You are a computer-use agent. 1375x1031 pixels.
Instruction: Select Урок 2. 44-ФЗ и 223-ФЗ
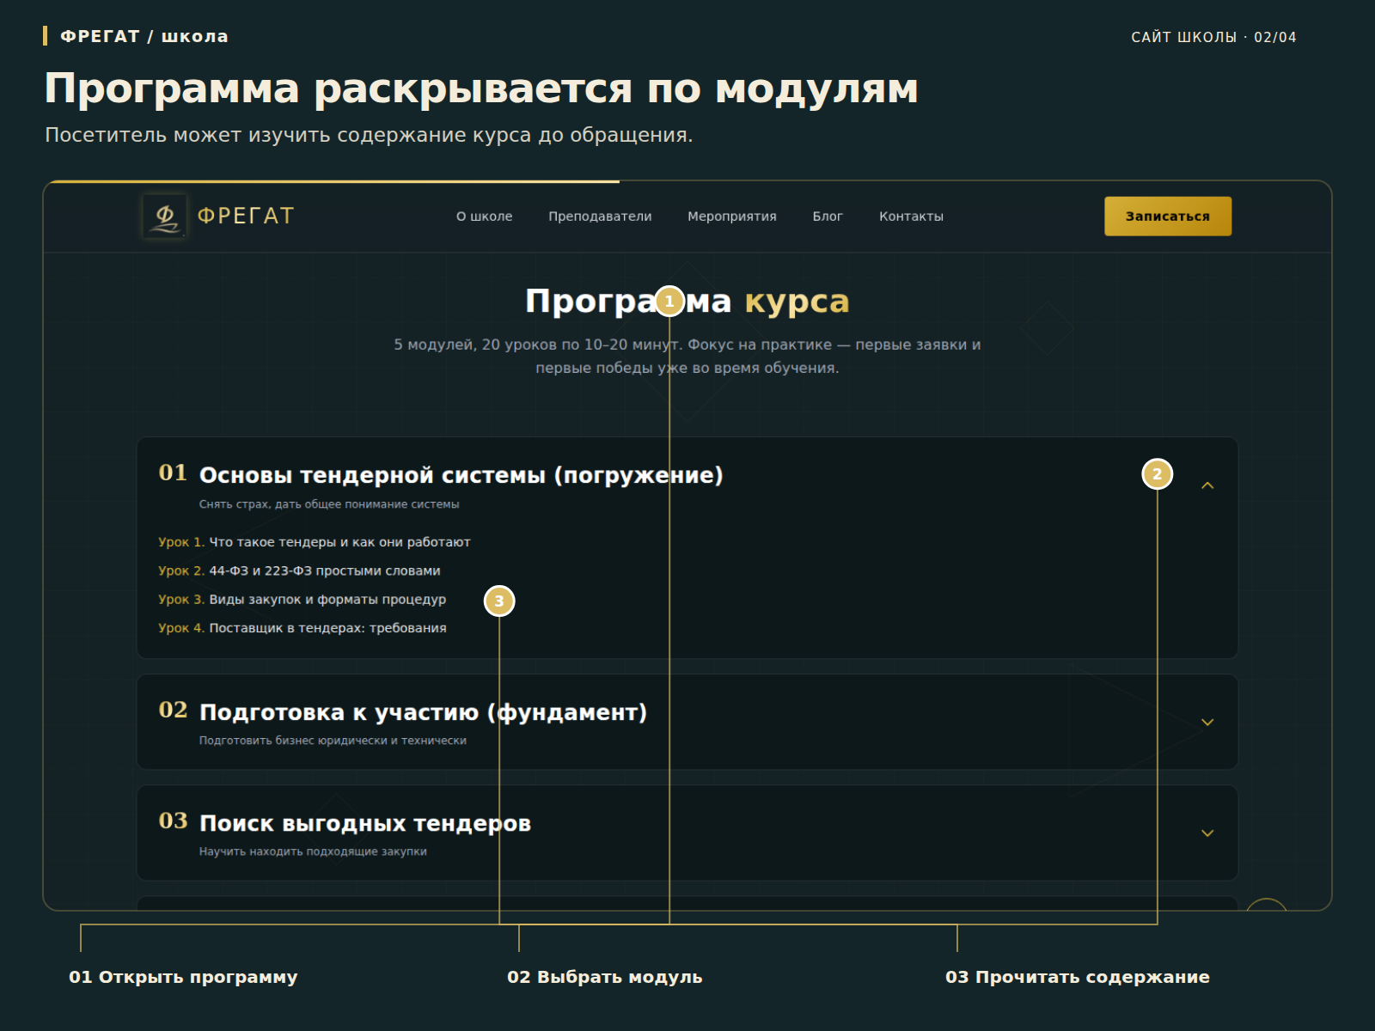pyautogui.click(x=299, y=570)
